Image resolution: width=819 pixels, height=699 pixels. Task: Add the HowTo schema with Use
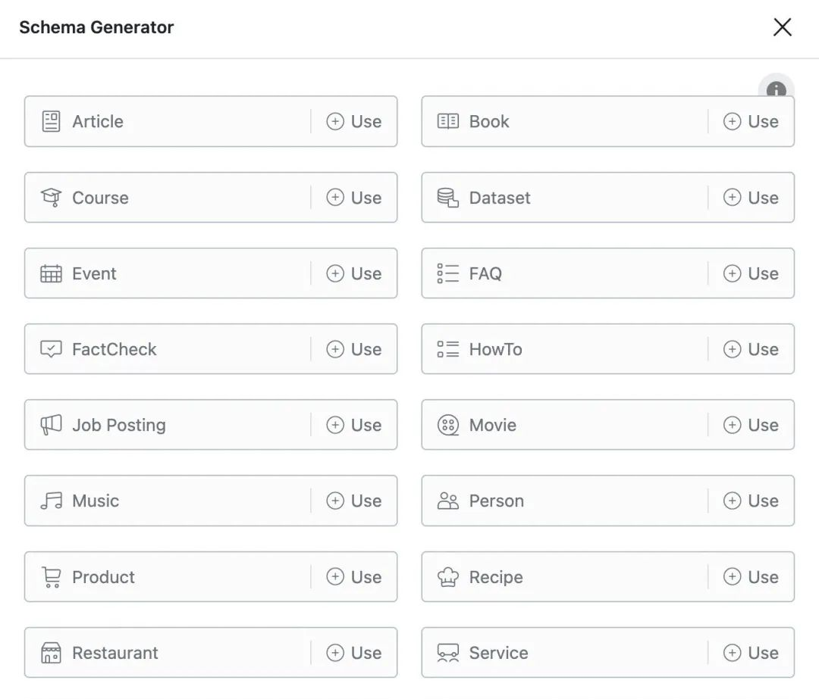[751, 349]
